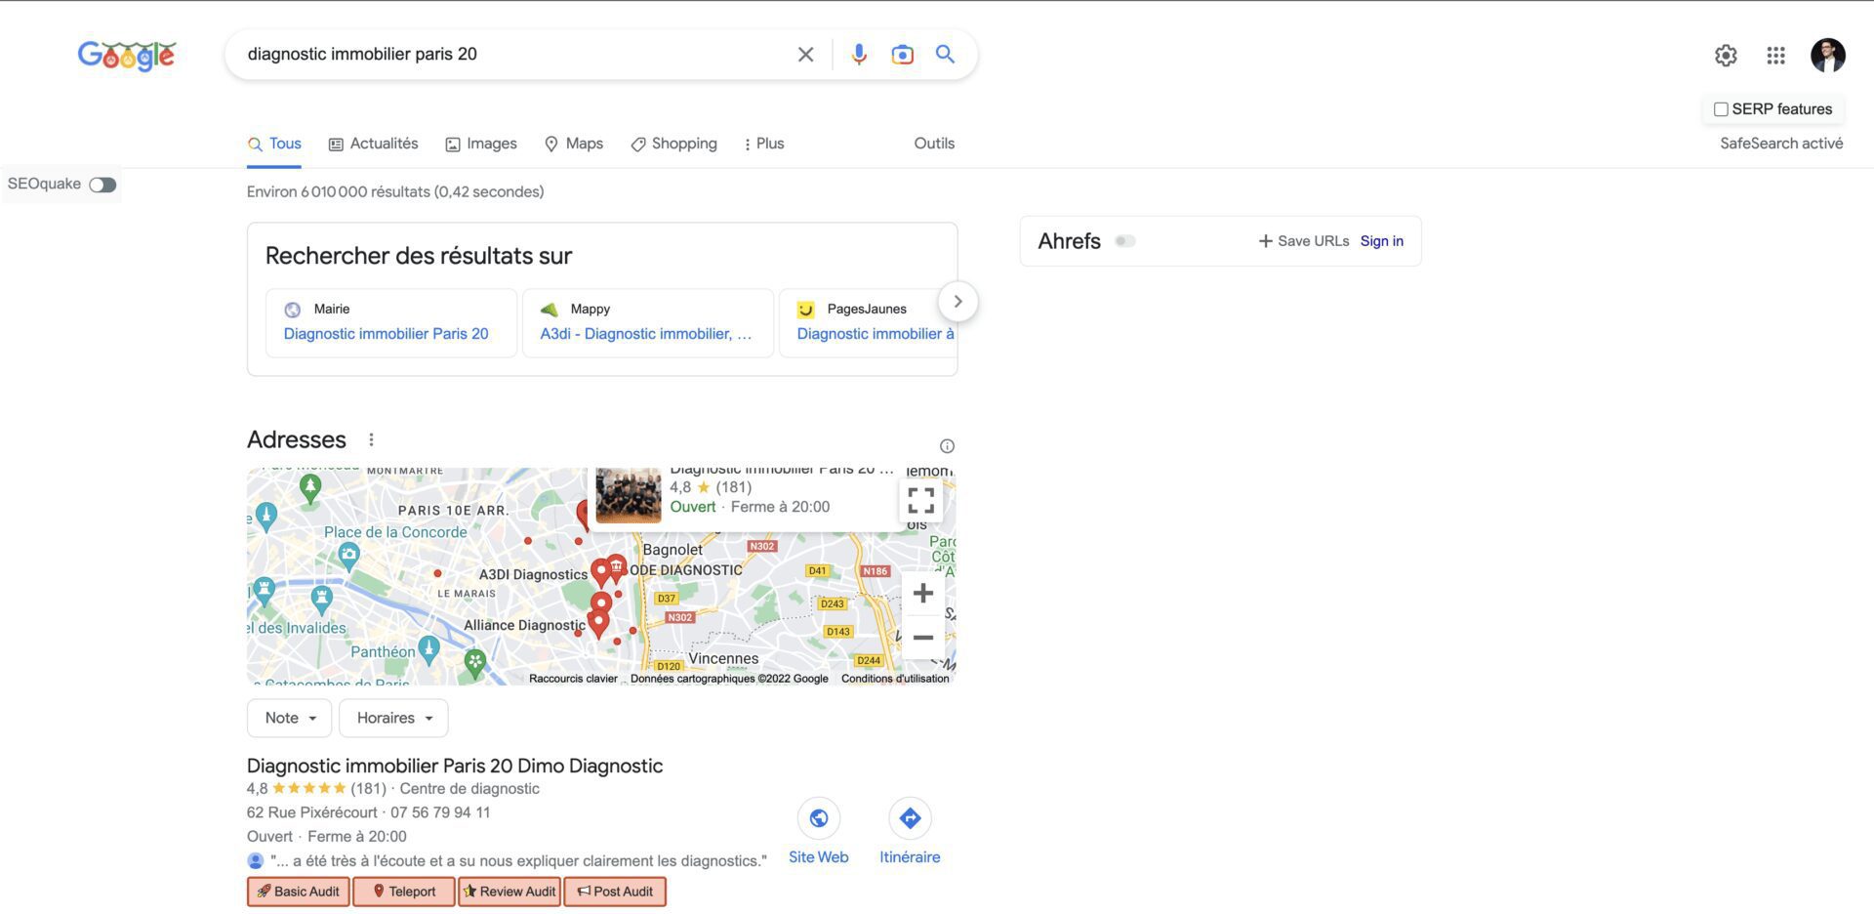Open Google settings gear icon
Viewport: 1874px width, 914px height.
1726,56
